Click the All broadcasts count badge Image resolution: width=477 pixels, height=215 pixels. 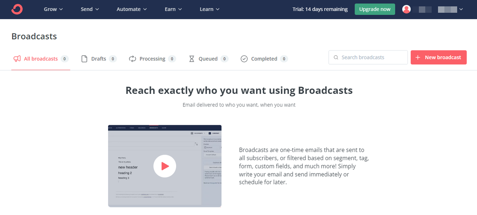pyautogui.click(x=65, y=59)
